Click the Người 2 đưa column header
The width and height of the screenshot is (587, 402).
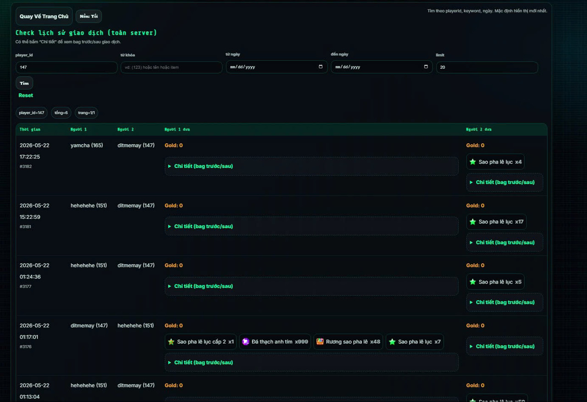tap(479, 130)
